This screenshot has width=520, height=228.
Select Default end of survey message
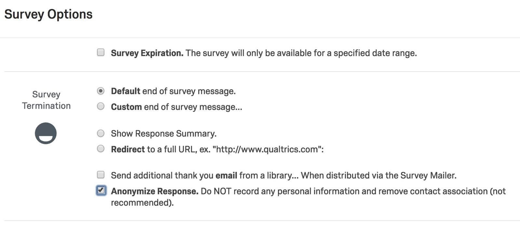point(101,91)
